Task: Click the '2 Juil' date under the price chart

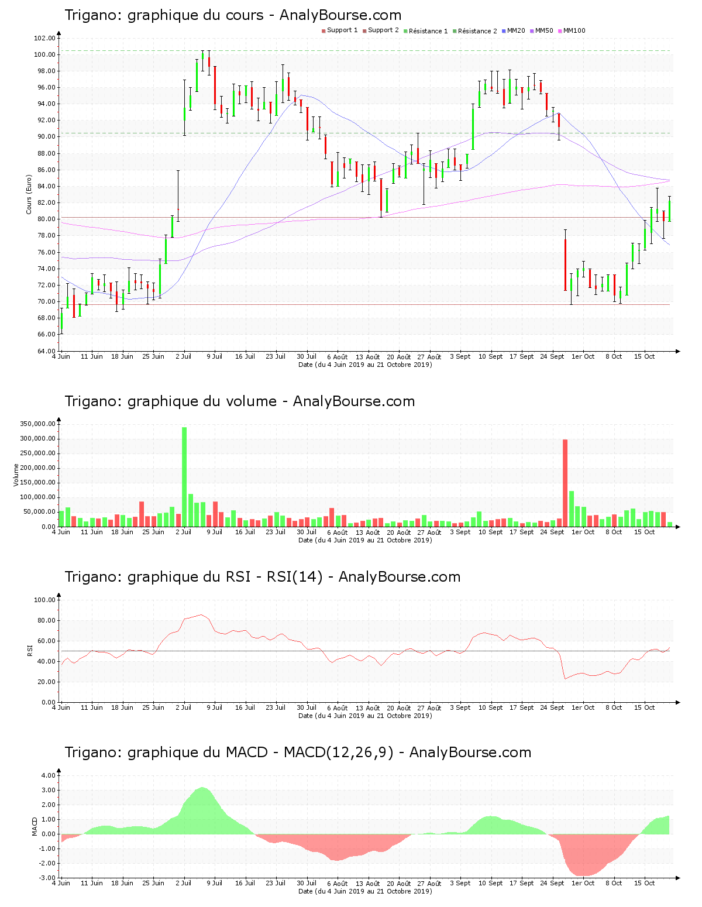Action: point(184,356)
